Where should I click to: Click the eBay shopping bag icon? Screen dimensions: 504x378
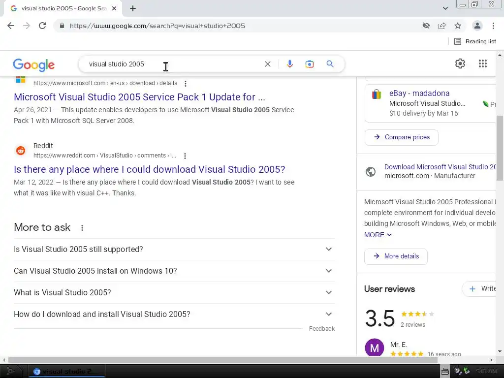[x=377, y=94]
